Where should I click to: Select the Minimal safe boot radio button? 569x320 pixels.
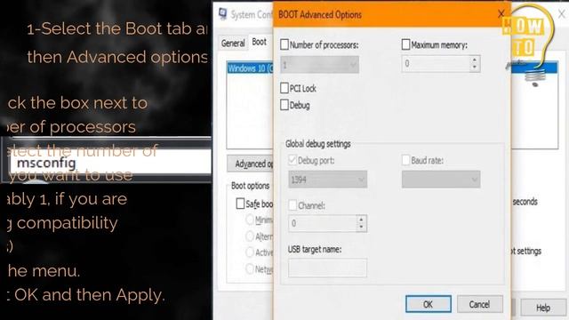pos(250,220)
